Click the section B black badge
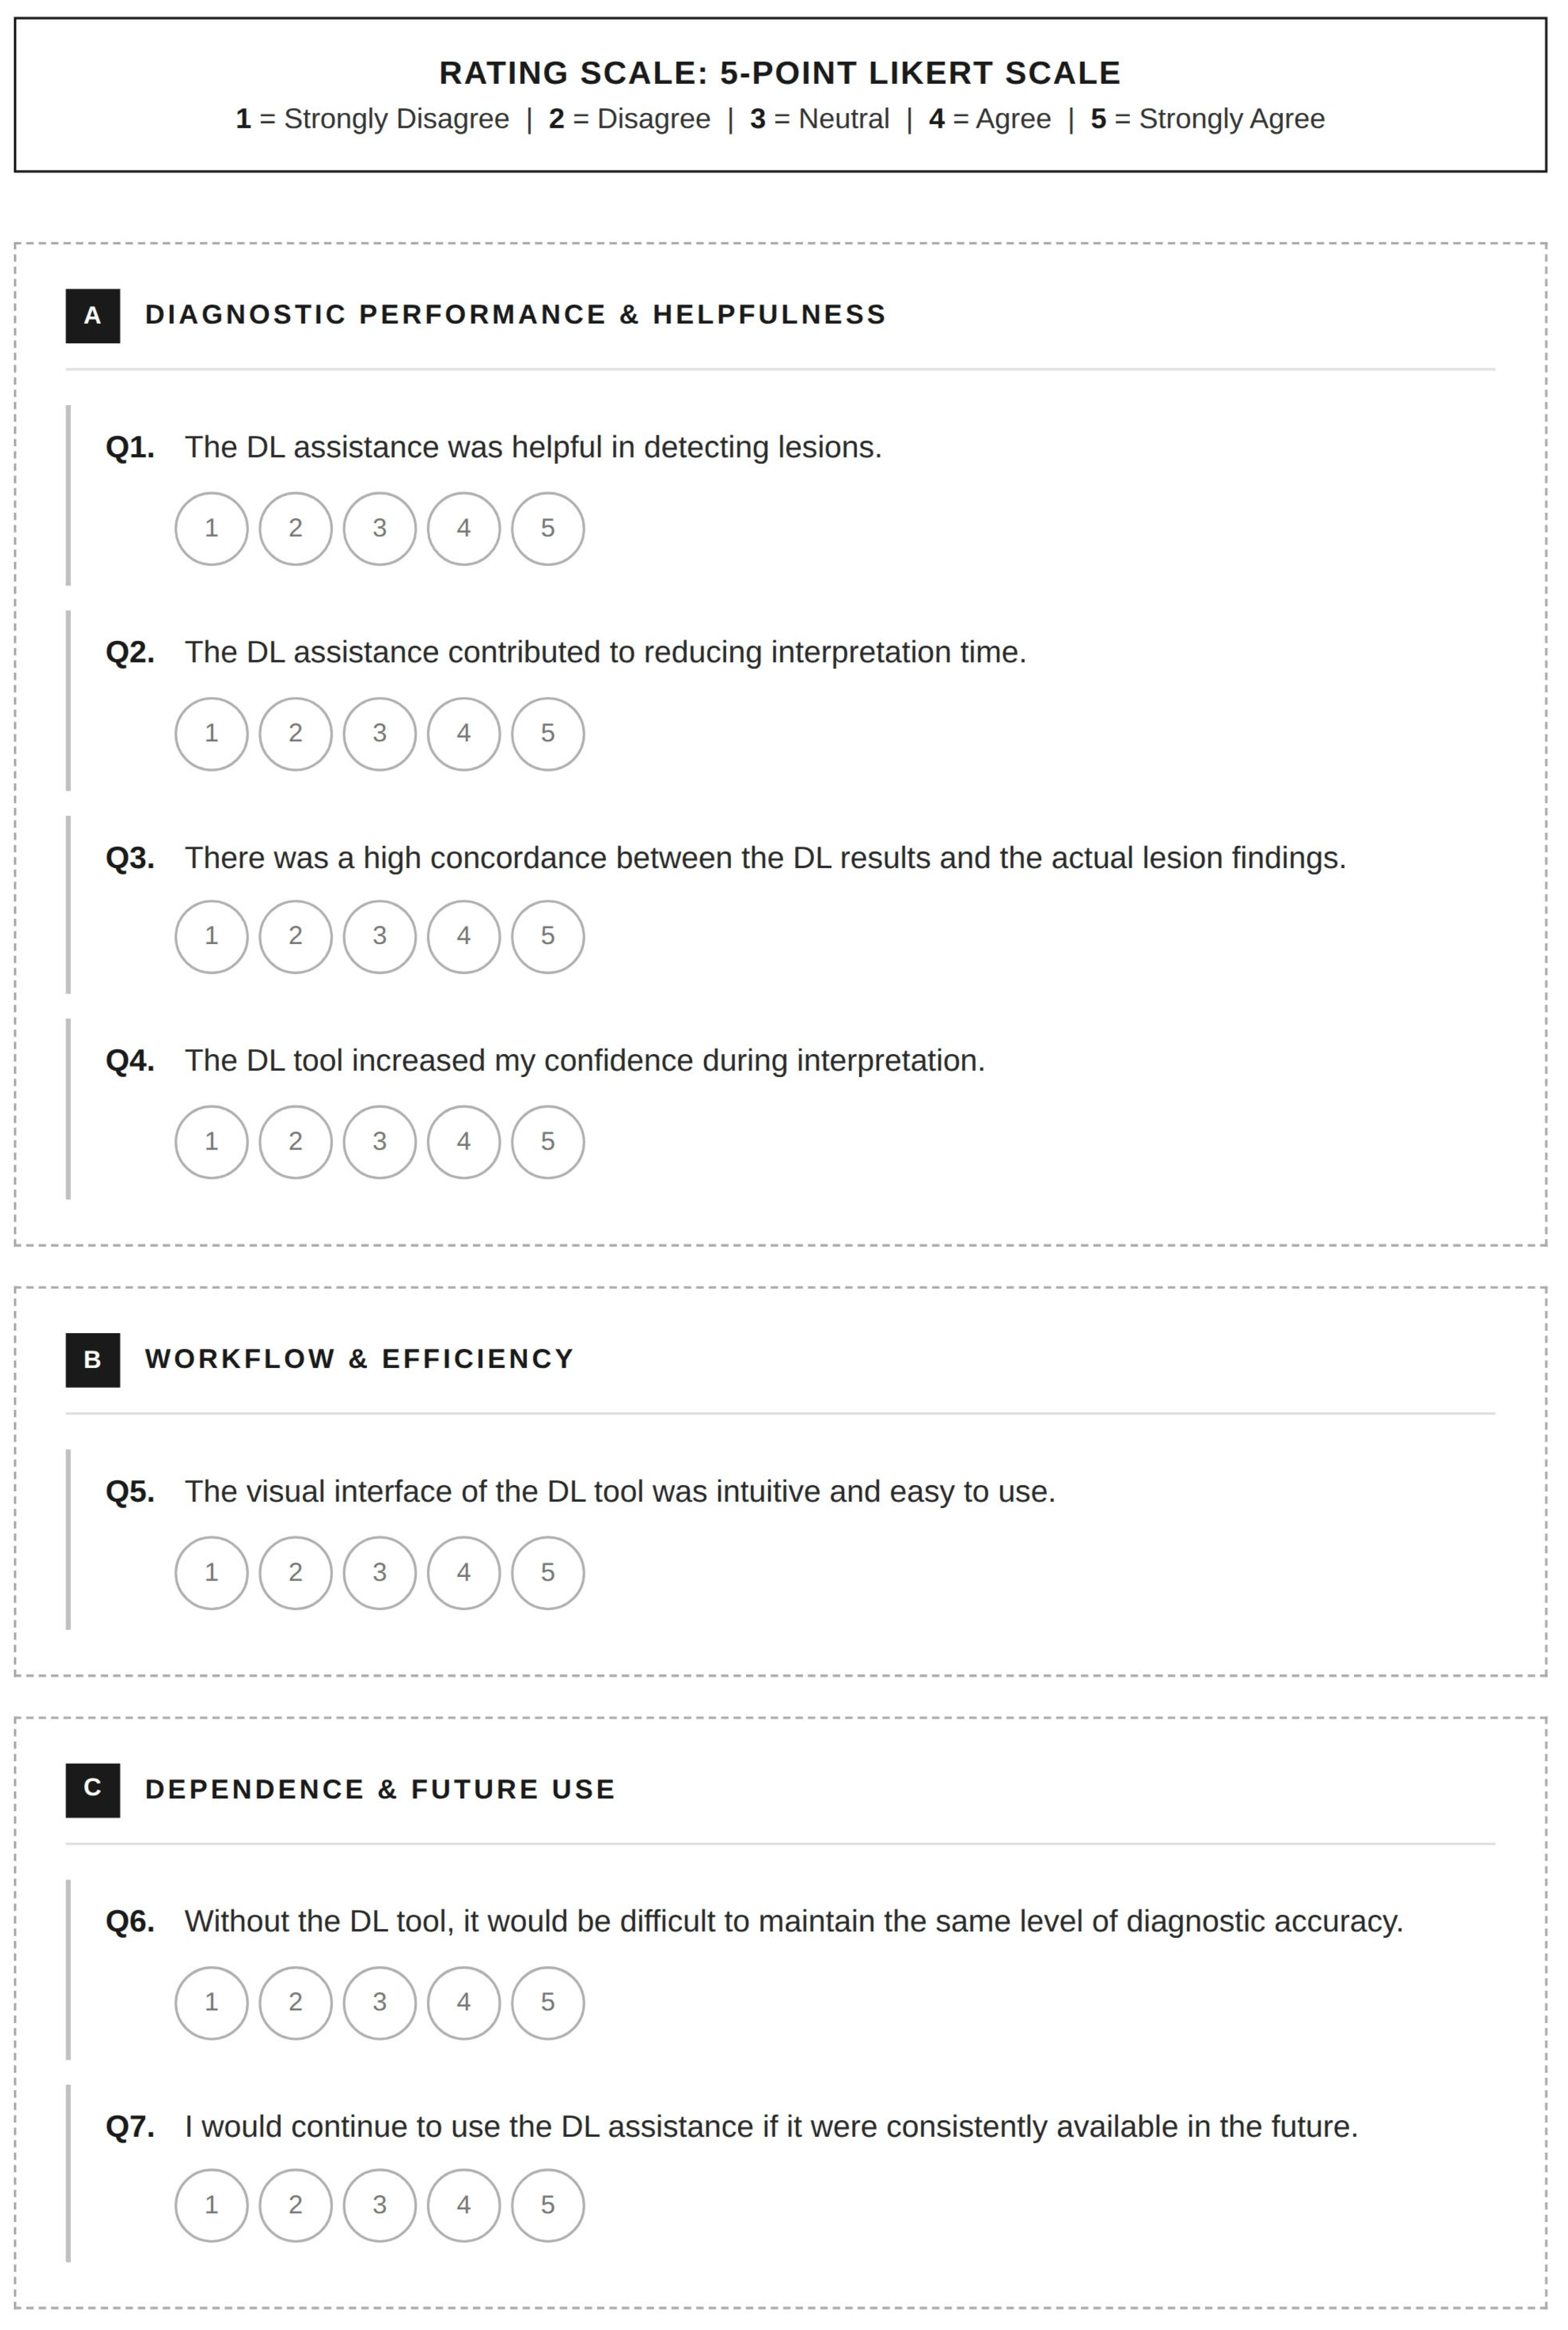 coord(93,1360)
